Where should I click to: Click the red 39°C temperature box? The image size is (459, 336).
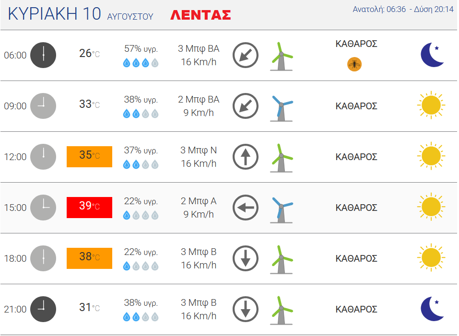point(89,208)
